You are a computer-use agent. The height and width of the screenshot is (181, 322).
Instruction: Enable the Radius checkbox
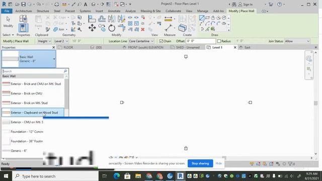[219, 41]
